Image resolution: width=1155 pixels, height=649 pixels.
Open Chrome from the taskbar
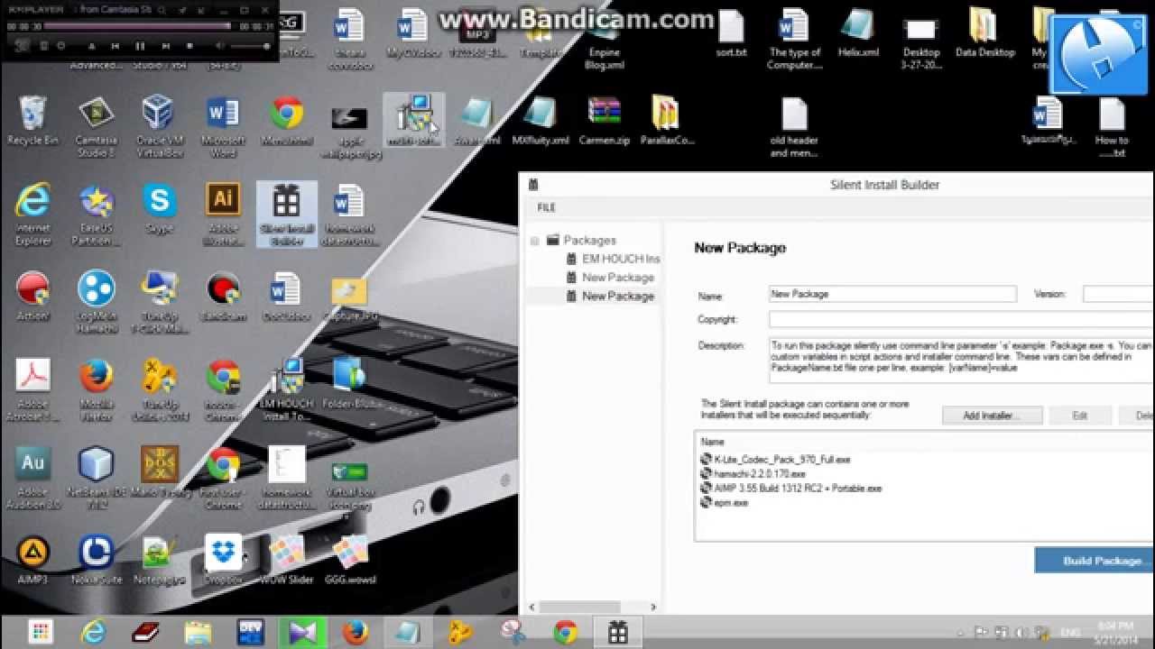[x=565, y=632]
